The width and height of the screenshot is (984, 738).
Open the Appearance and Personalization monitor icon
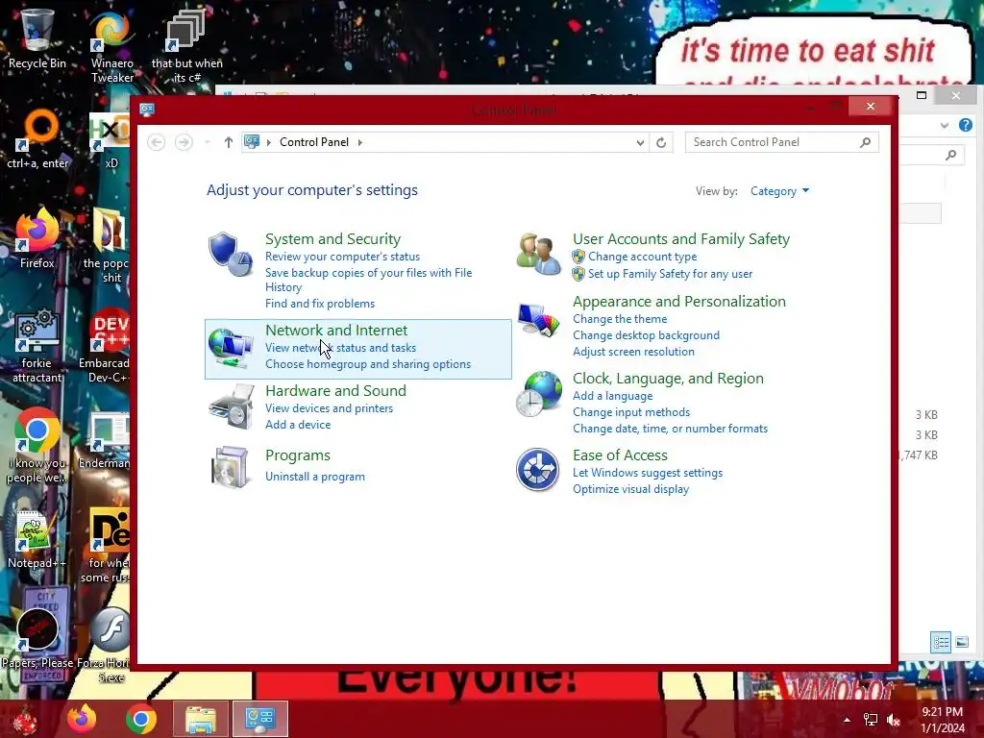[x=538, y=318]
